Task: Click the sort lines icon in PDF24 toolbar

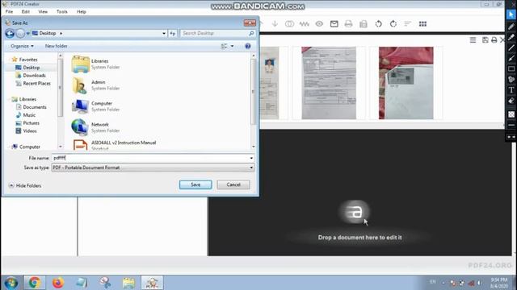Action: pos(407,23)
